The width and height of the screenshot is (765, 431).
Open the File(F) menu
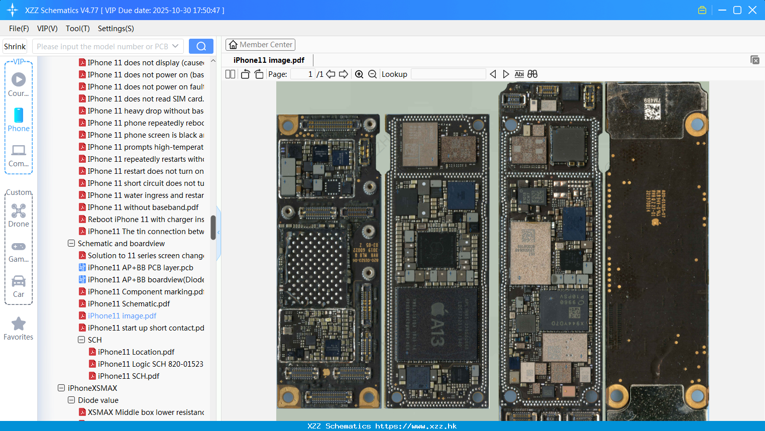click(19, 29)
